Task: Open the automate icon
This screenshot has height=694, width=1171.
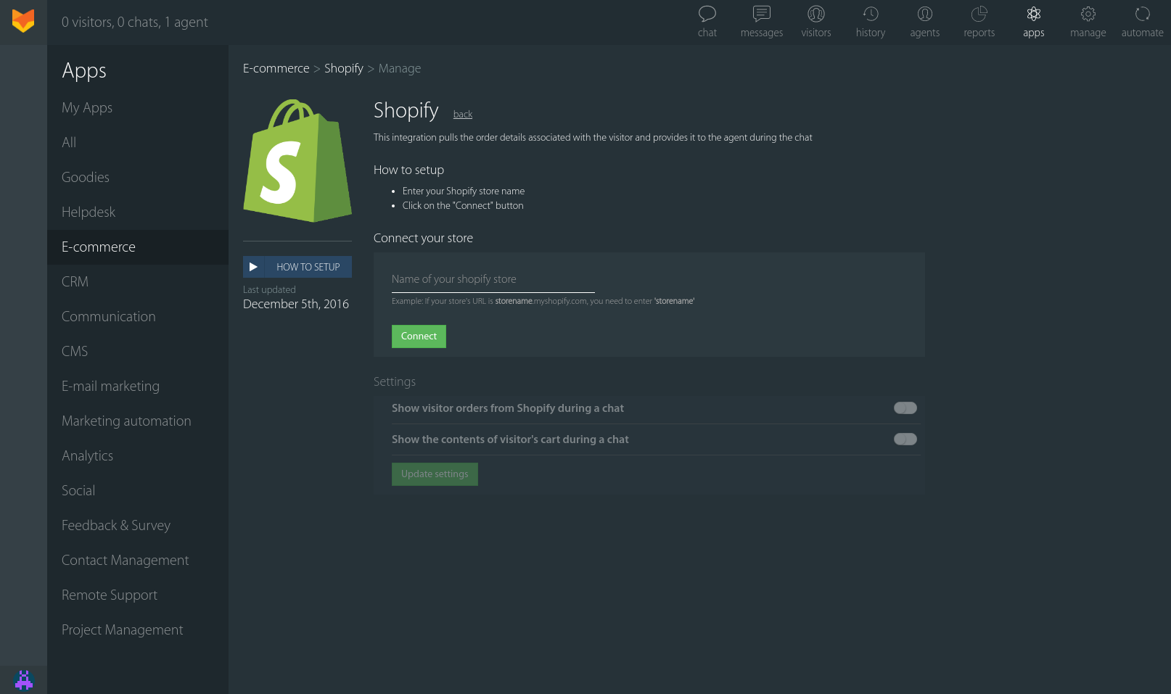Action: pyautogui.click(x=1142, y=15)
